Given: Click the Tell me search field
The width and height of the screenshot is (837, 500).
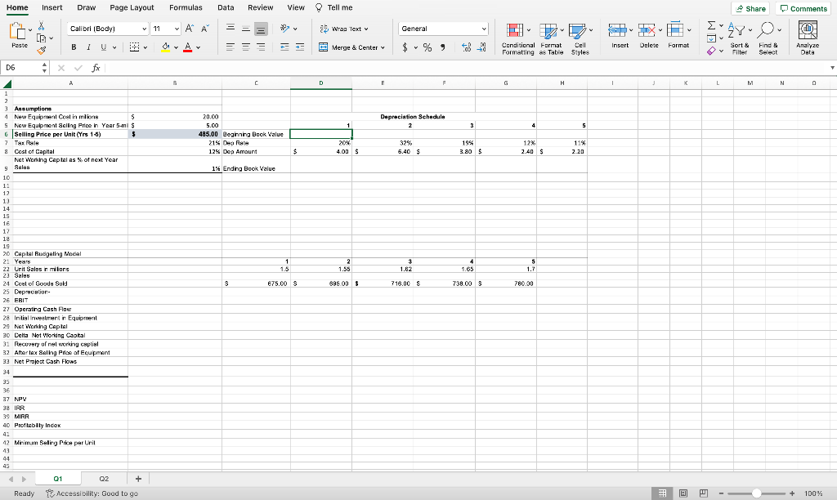Looking at the screenshot, I should [334, 7].
